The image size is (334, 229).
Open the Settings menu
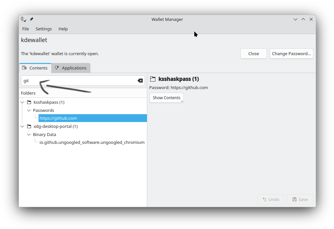click(44, 29)
